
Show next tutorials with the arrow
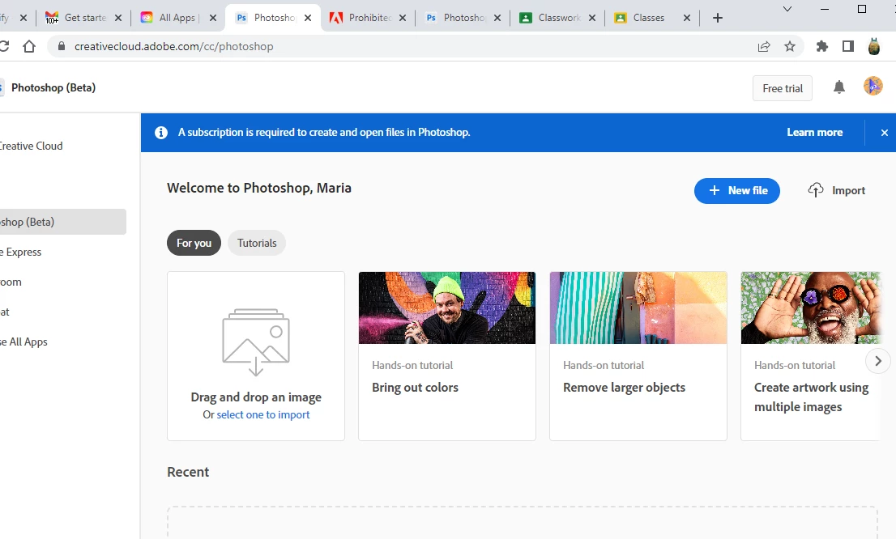tap(878, 361)
